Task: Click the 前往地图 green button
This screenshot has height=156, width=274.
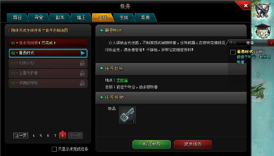Action: [x=151, y=144]
